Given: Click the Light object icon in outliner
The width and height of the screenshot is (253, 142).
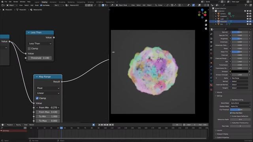Looking at the screenshot, I should coord(219,19).
